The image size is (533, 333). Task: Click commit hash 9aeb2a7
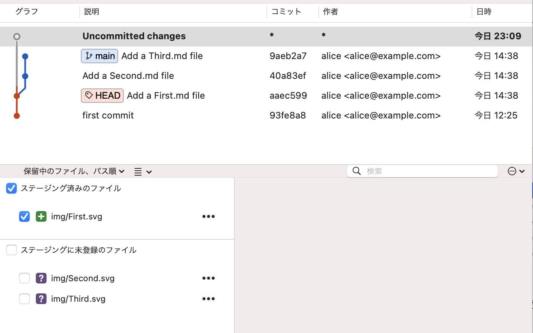288,56
